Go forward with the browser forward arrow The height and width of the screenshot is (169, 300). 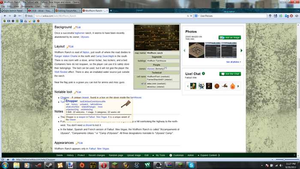point(10,16)
